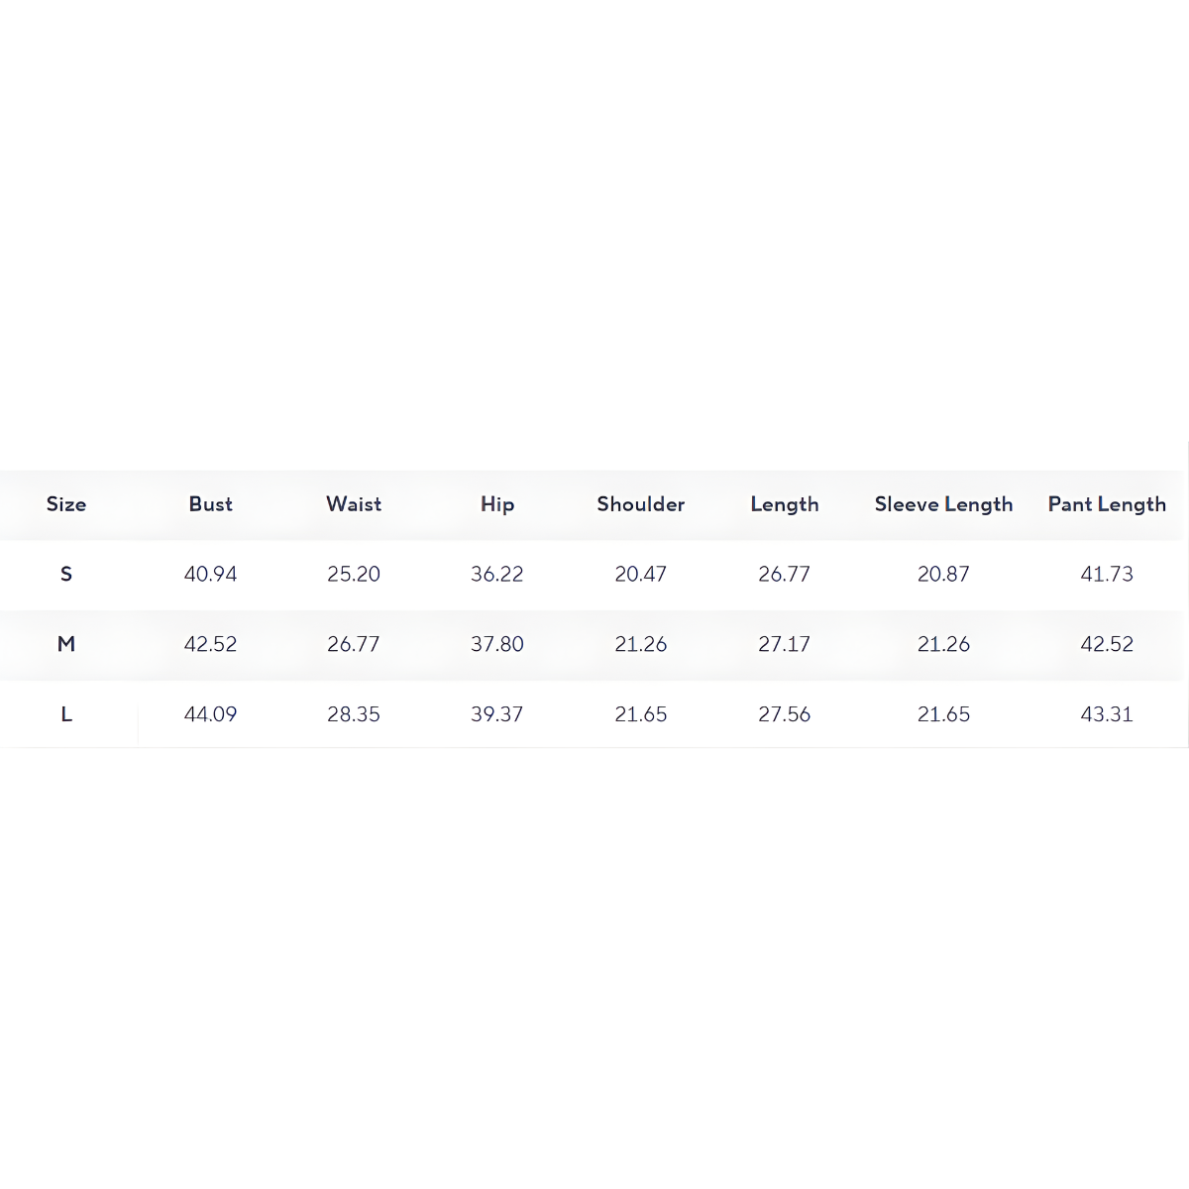Select the bust value 44.09 for size L

pos(210,714)
